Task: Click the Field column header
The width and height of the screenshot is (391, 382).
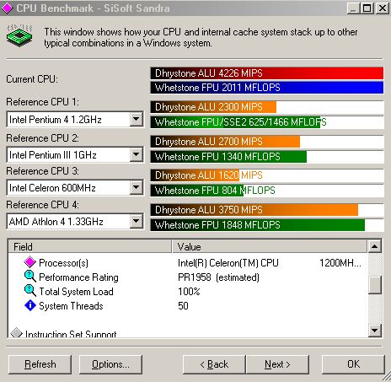Action: 89,246
